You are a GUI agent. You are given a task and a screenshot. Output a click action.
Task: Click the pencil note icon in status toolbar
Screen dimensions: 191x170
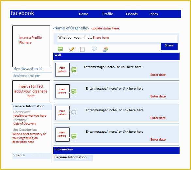pyautogui.click(x=72, y=49)
